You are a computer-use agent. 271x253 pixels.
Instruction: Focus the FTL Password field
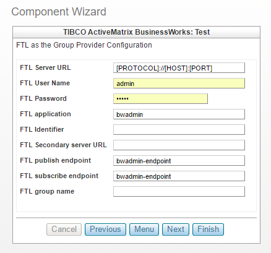pos(160,99)
